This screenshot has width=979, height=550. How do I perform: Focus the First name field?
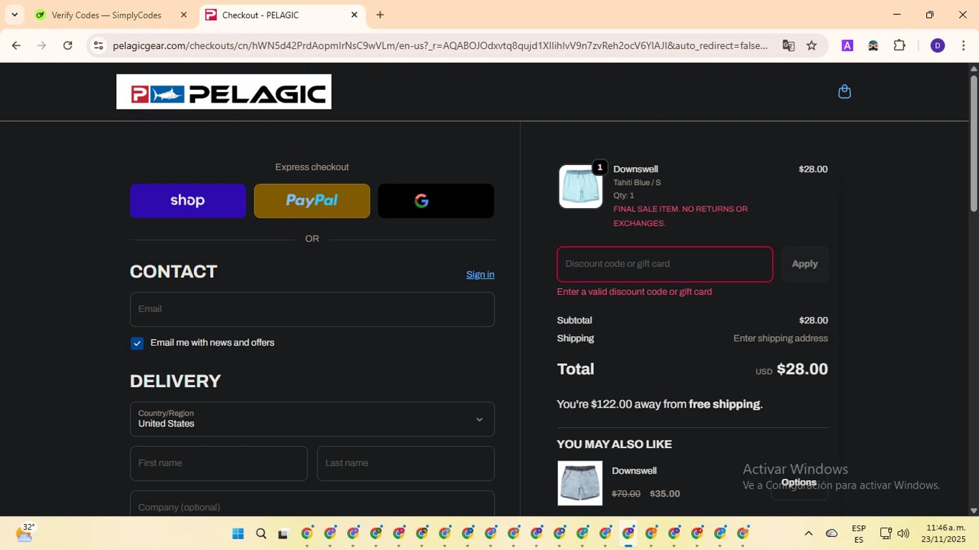pyautogui.click(x=219, y=463)
